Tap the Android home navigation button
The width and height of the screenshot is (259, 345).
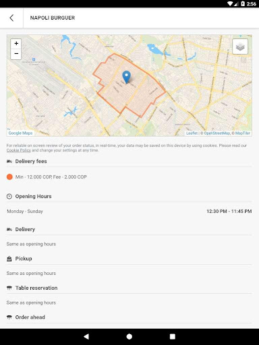pos(129,336)
